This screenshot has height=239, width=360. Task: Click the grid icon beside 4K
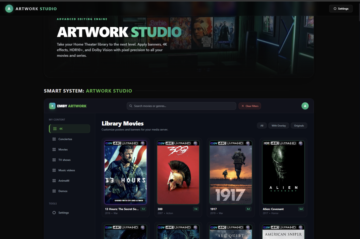coord(55,129)
